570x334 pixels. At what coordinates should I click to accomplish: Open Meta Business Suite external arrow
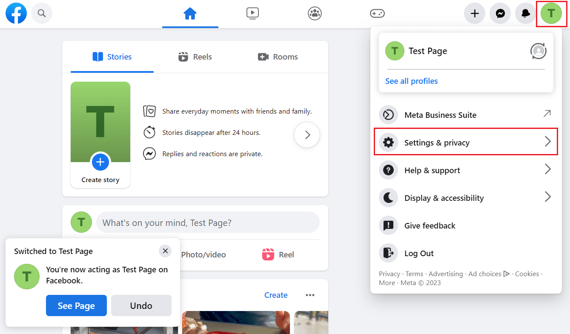[547, 114]
